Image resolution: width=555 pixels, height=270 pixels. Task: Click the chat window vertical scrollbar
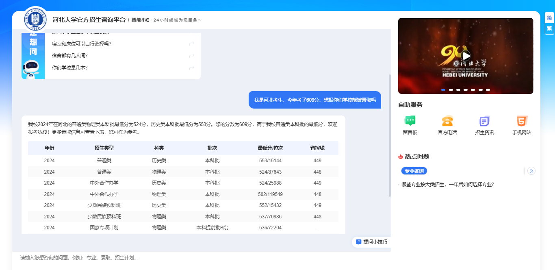tap(390, 134)
